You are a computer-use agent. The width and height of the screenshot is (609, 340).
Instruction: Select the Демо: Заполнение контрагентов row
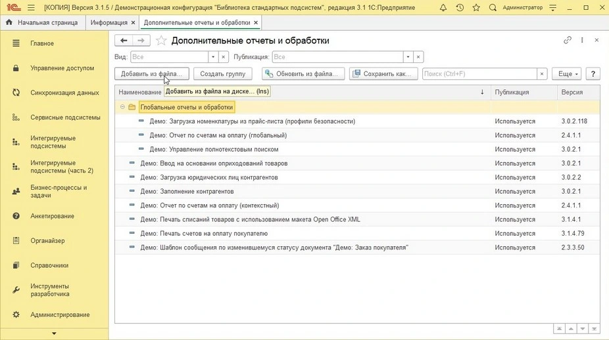(x=187, y=192)
